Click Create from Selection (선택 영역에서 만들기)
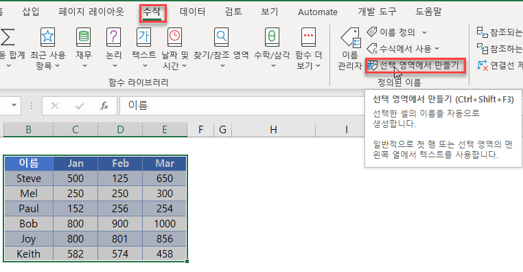523x272 pixels. [415, 65]
